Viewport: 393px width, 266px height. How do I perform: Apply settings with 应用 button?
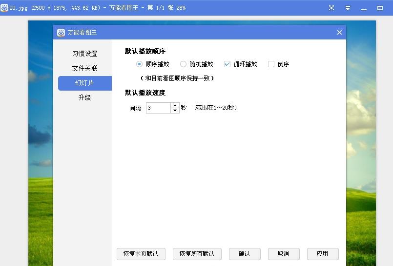point(322,254)
